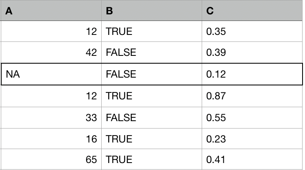Click the cell showing 0.41
This screenshot has height=170, width=305.
pos(252,160)
